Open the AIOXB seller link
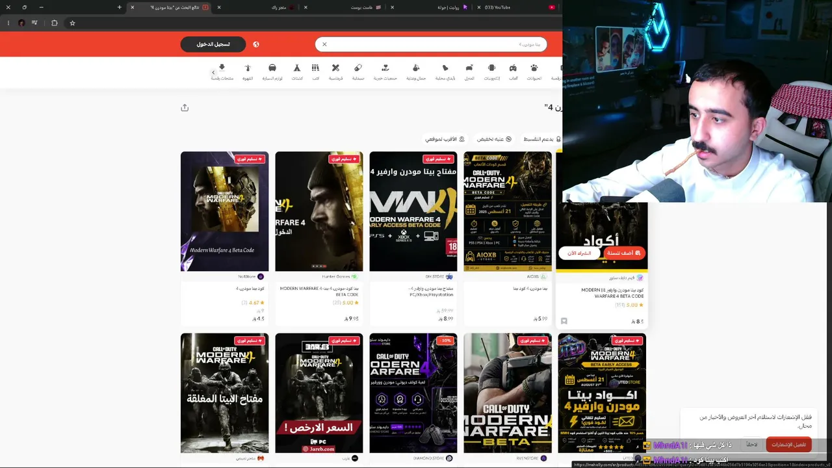This screenshot has height=468, width=832. [537, 277]
